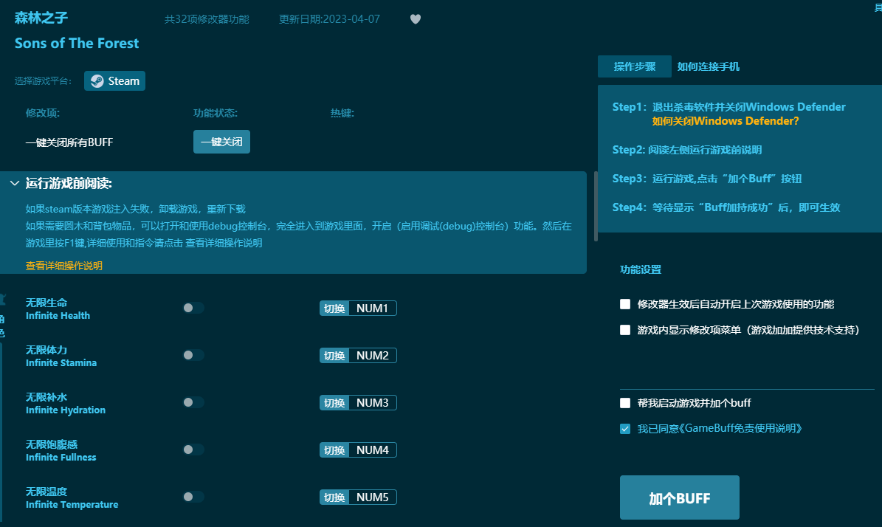Switch to the 如何连接手机 tab
882x527 pixels.
coord(709,66)
